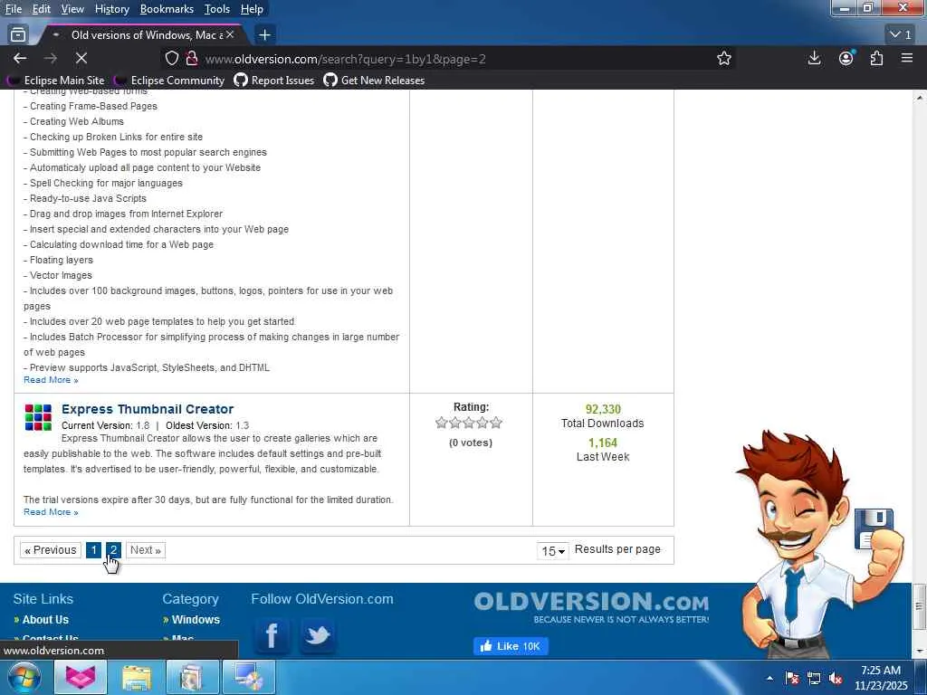Open the Facebook follow icon
This screenshot has height=695, width=927.
272,635
